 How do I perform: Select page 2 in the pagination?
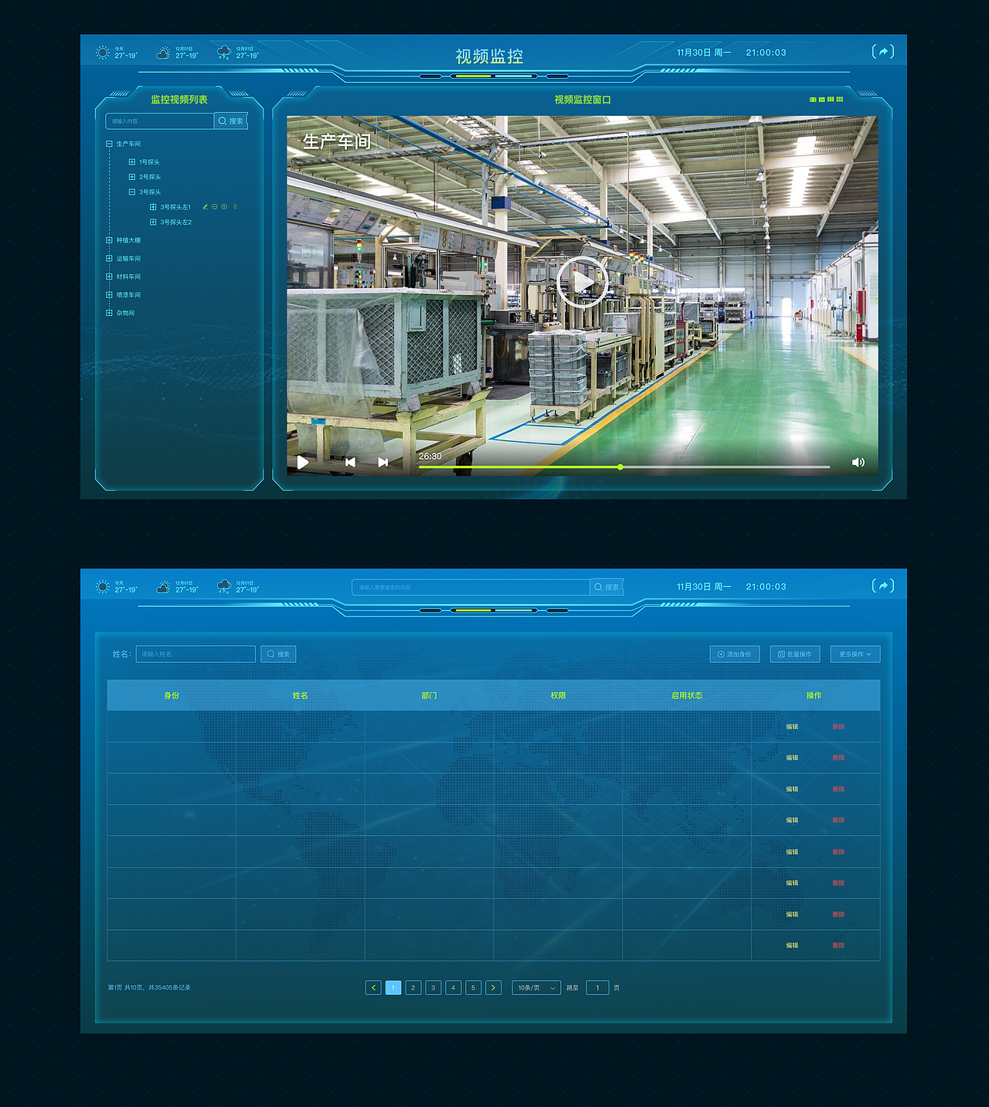click(413, 987)
